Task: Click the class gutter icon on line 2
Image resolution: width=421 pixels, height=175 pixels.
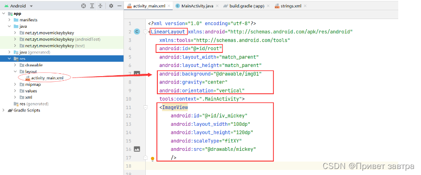Action: click(136, 32)
